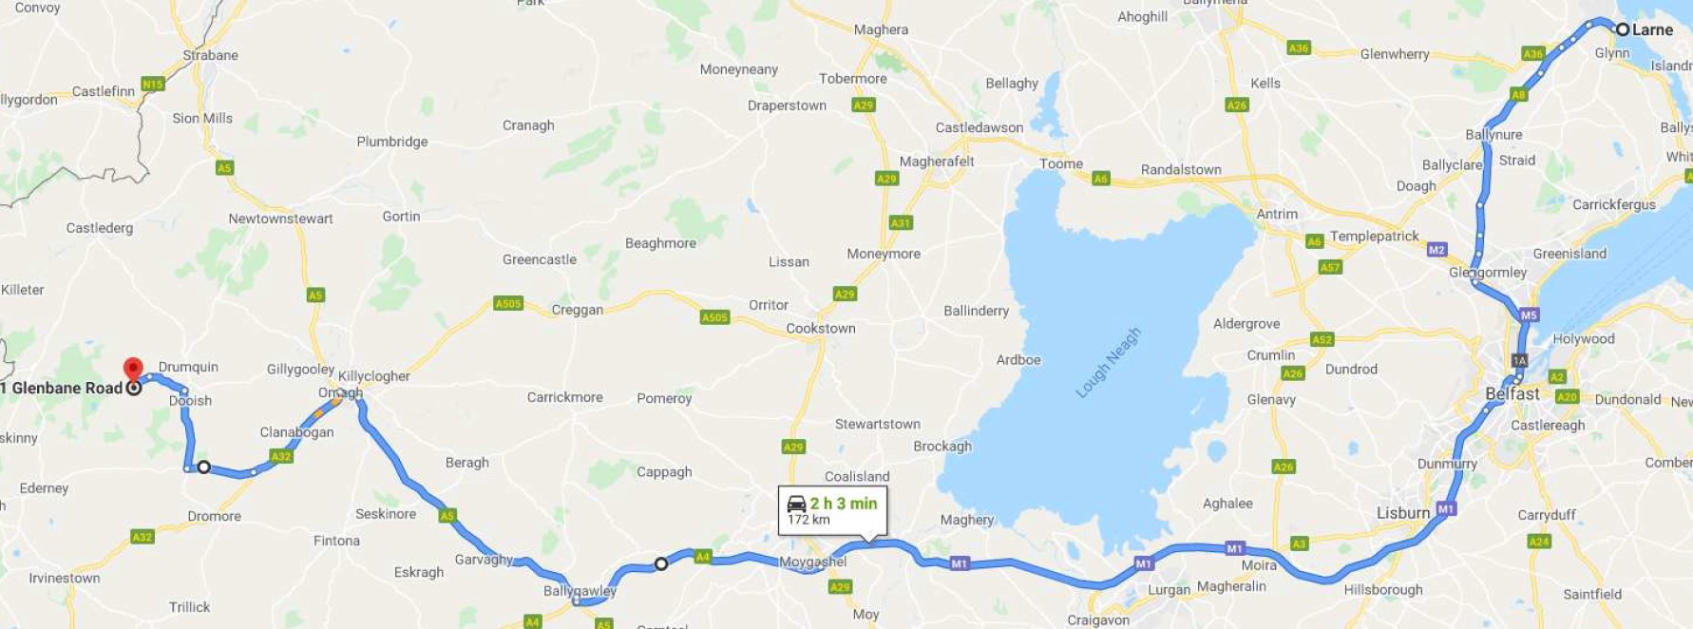This screenshot has height=629, width=1693.
Task: Click the M2 shield near Templepatrick
Action: point(1436,250)
